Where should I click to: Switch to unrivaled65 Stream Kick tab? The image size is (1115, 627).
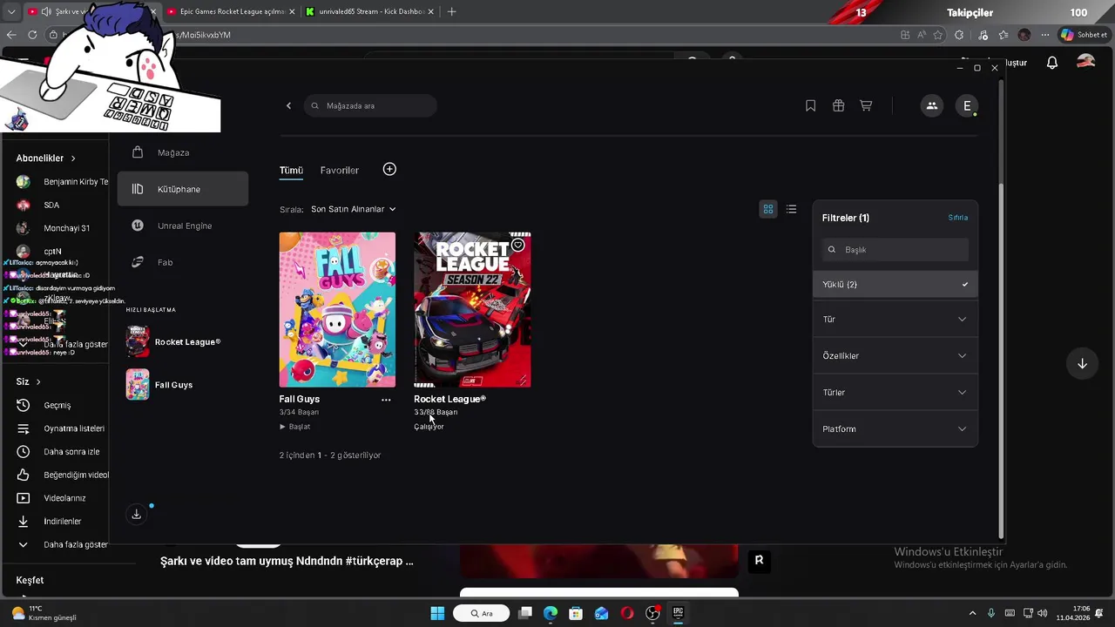[370, 12]
